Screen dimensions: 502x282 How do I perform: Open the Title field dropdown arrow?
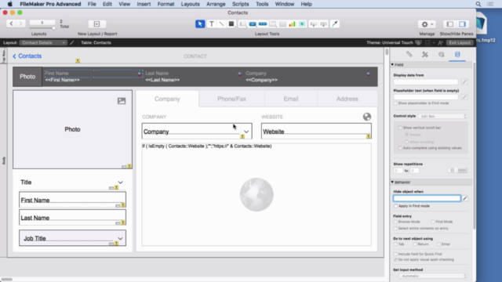(x=120, y=183)
